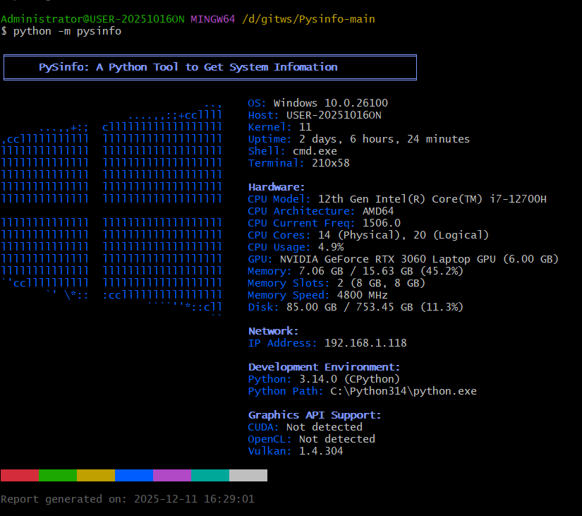Click the Memory 7.06 GB / 15.63 GB line

(356, 271)
